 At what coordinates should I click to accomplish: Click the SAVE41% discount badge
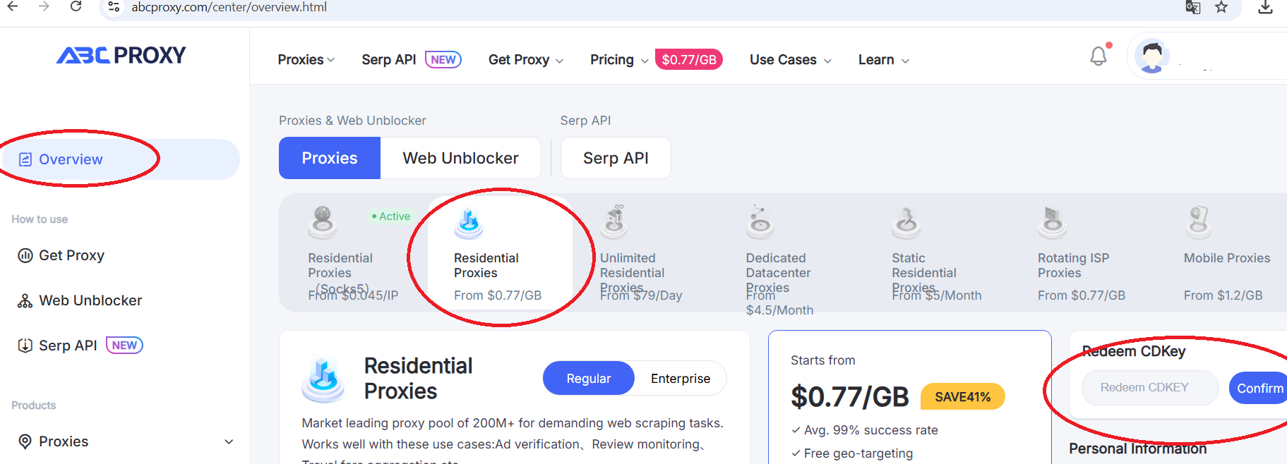pyautogui.click(x=963, y=397)
